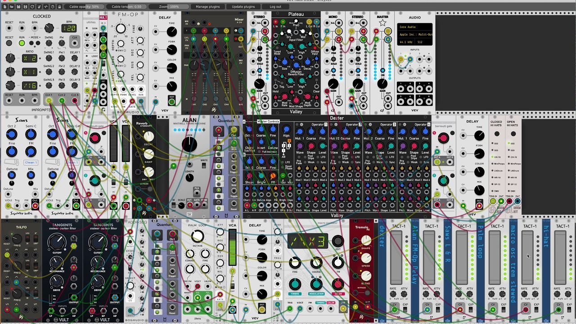Click In button on bottom Quantum module
Viewport: 576px width, 324px height.
pos(157,234)
